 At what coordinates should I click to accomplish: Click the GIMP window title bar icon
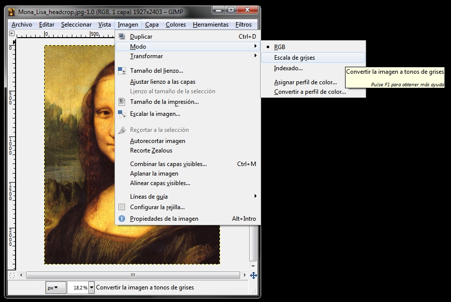tap(11, 12)
